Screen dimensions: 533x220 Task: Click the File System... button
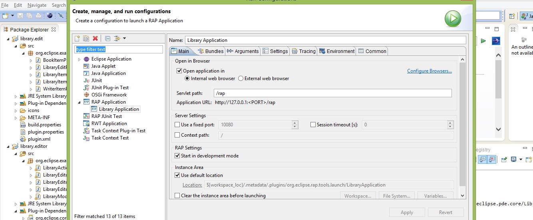click(396, 196)
